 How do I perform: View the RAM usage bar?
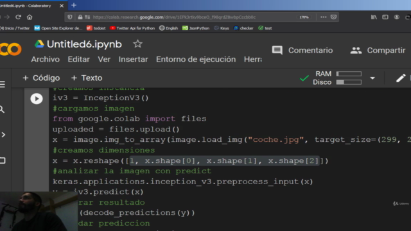(x=349, y=74)
